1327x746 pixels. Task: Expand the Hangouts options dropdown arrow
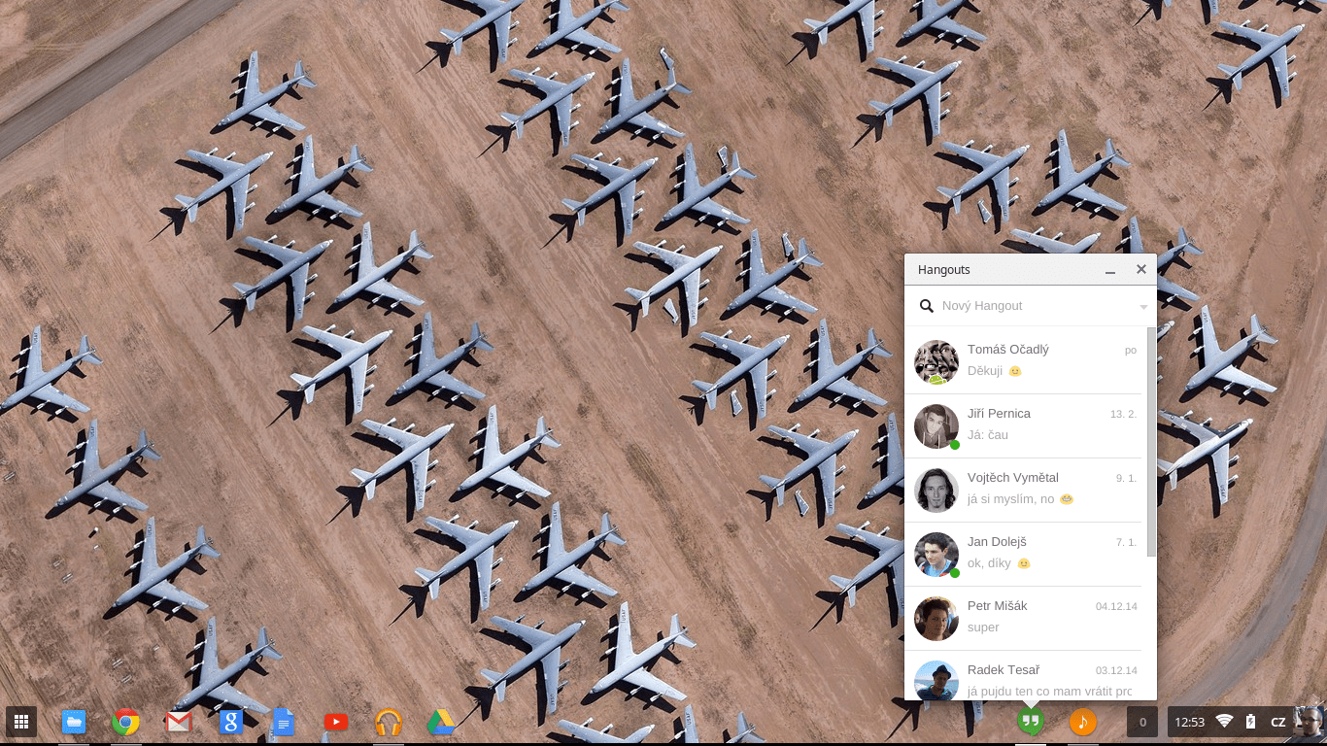pos(1143,307)
